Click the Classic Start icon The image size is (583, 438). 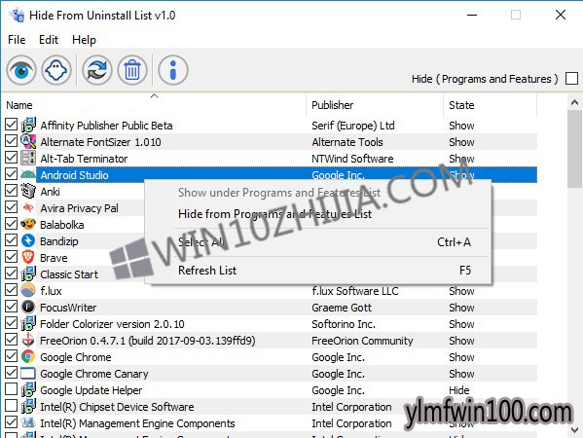(28, 274)
